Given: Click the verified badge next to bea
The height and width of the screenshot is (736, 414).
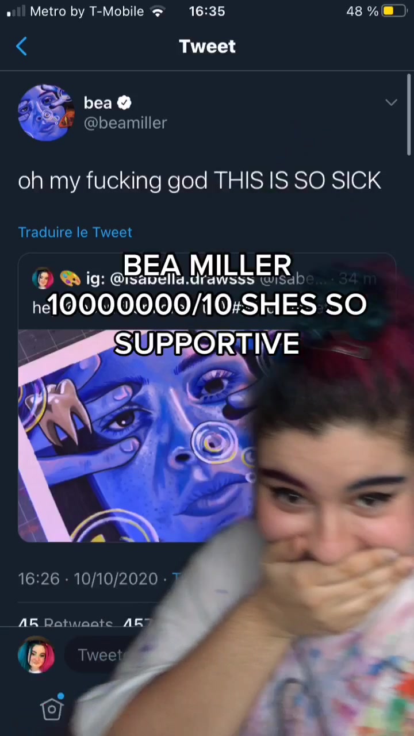Looking at the screenshot, I should tap(124, 103).
